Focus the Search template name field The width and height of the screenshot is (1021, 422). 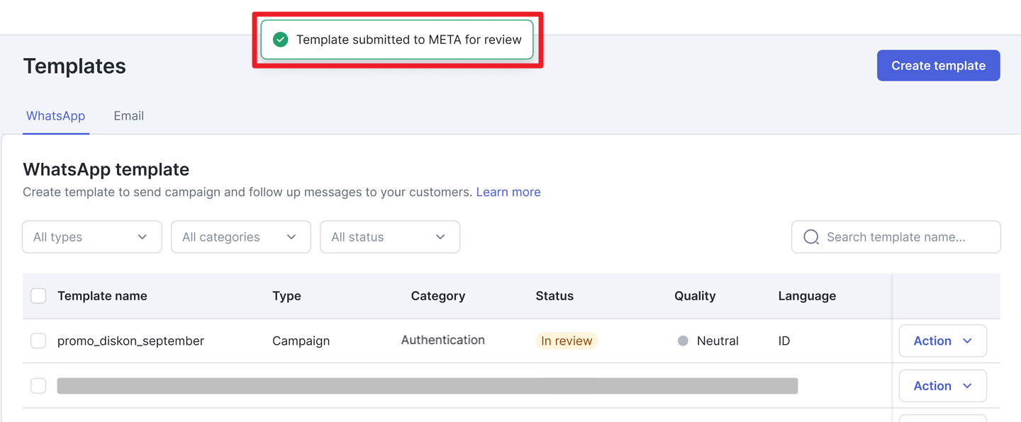click(x=904, y=237)
